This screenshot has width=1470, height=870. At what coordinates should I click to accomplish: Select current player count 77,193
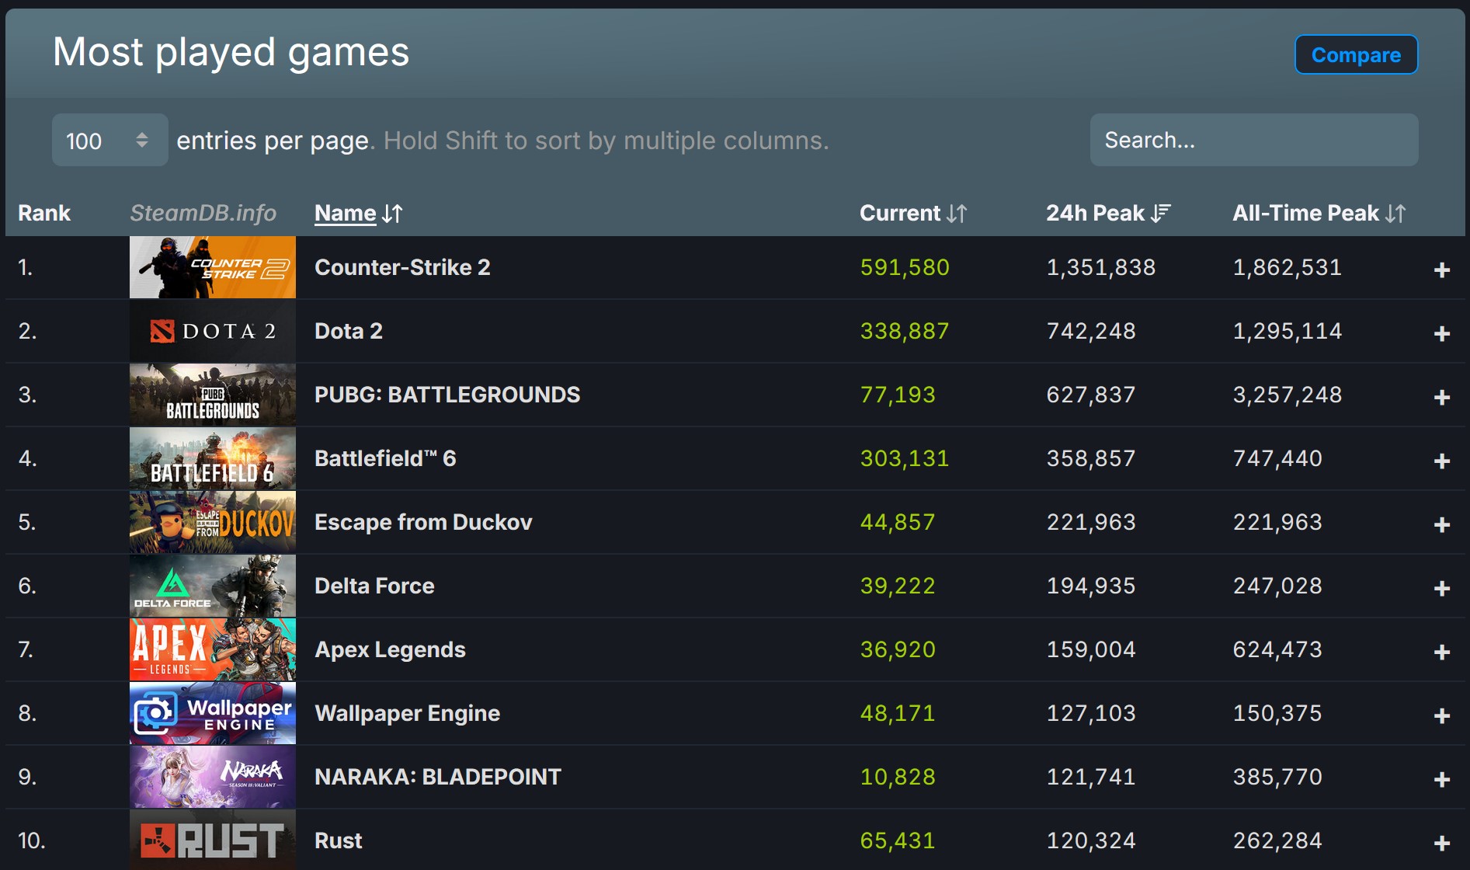click(898, 395)
